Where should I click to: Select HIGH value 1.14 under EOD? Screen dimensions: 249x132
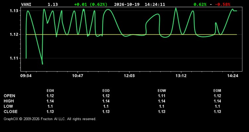[x=106, y=101]
